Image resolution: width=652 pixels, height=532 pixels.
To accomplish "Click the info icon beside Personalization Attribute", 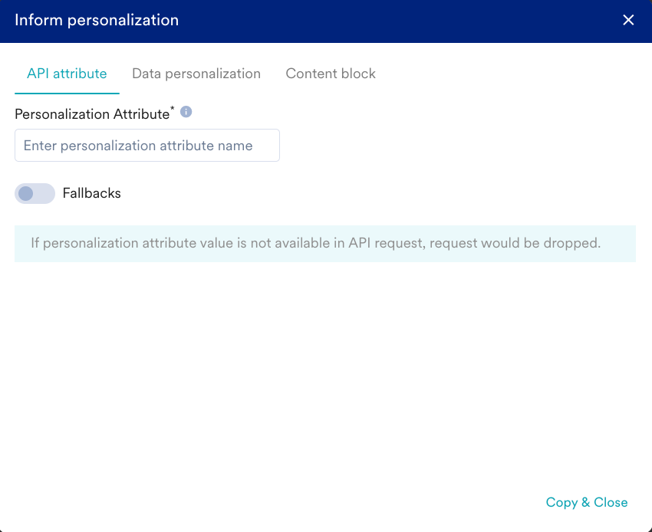I will (186, 112).
